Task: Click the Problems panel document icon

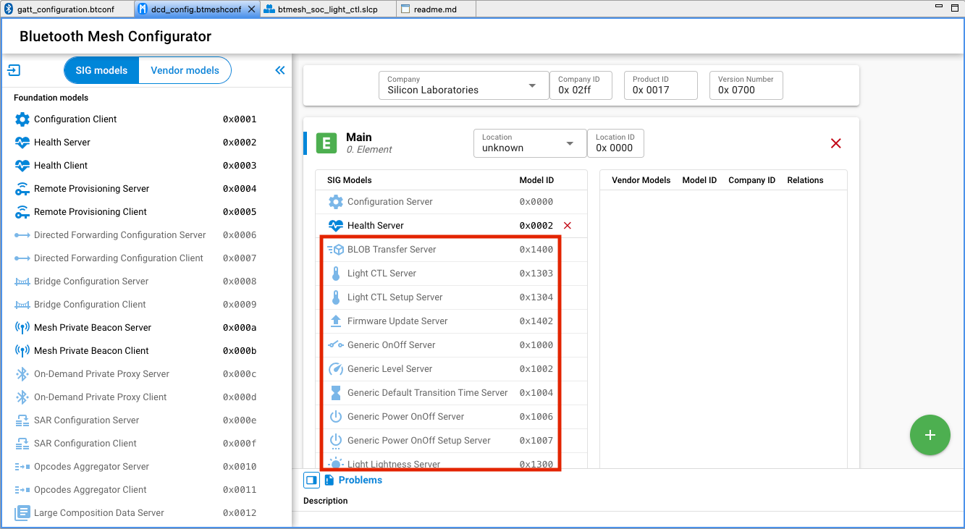Action: [x=331, y=480]
